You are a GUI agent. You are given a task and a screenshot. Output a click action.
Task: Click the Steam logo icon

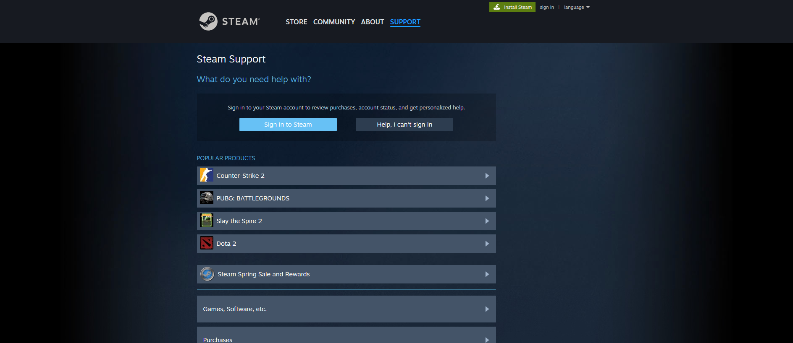click(208, 21)
